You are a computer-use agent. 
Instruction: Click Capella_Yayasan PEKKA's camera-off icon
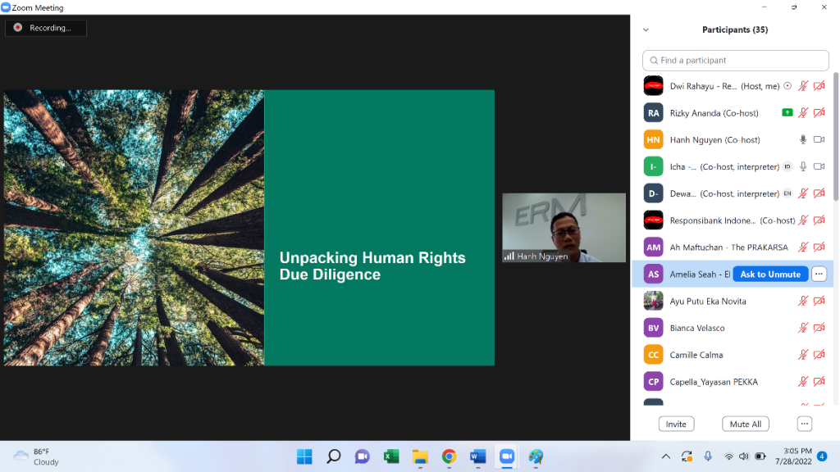pyautogui.click(x=819, y=382)
